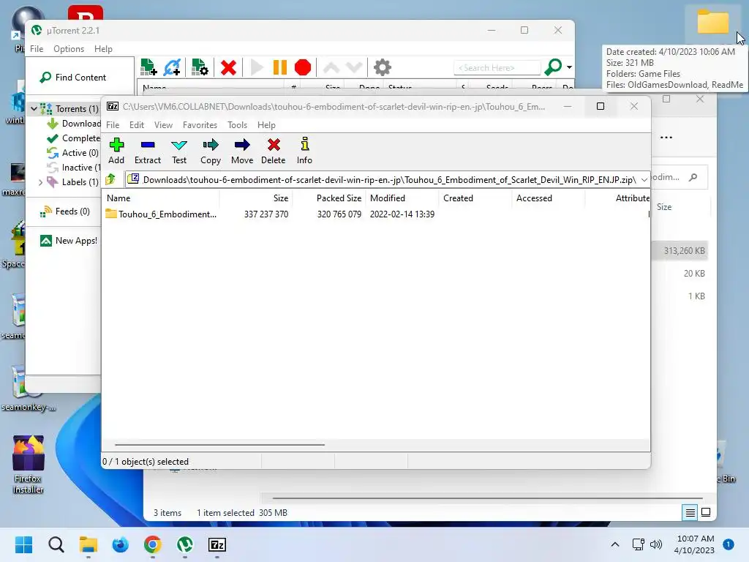749x562 pixels.
Task: Sort 7-Zip list by Modified column
Action: 402,198
